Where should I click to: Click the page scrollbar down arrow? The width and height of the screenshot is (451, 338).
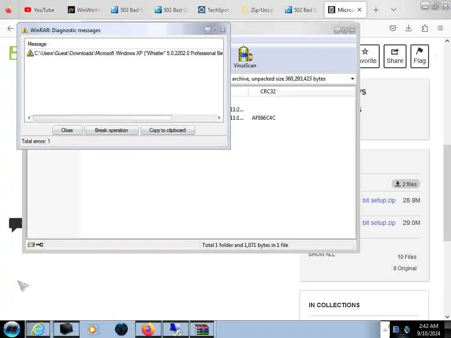coord(447,317)
